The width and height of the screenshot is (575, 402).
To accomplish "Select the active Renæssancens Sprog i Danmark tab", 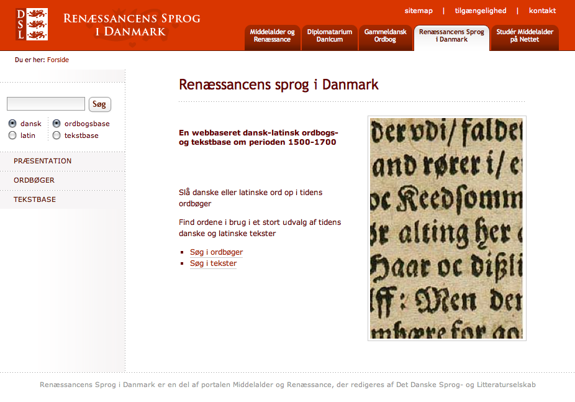I will tap(451, 36).
